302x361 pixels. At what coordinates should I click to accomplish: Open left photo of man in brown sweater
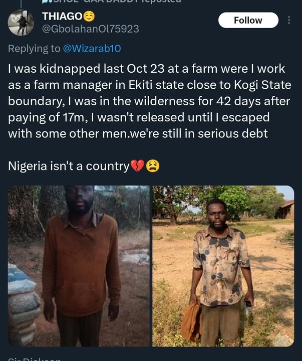coord(79,266)
